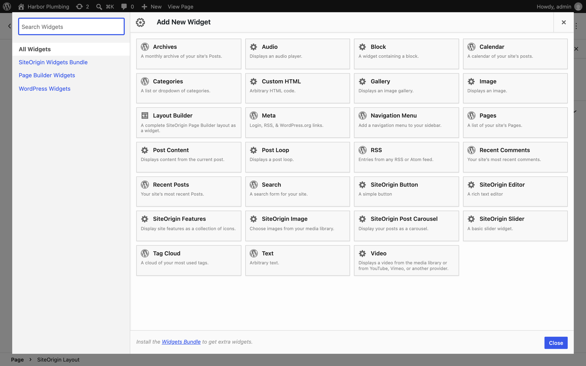Open the search magnifier icon in admin bar
The image size is (586, 366).
[99, 6]
